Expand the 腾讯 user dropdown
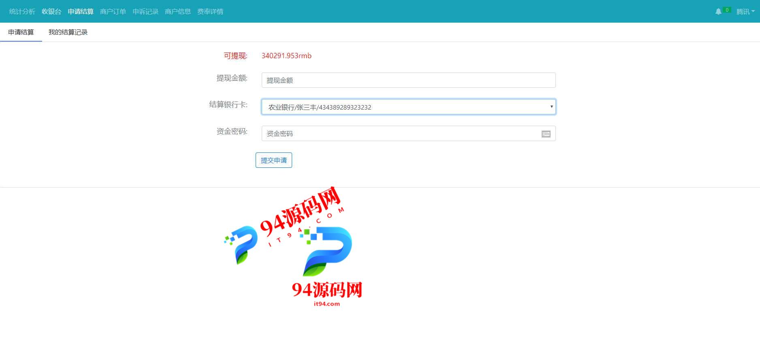The image size is (760, 353). click(x=745, y=11)
